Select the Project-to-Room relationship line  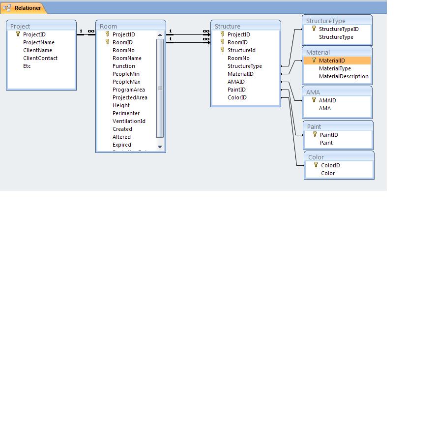(86, 35)
